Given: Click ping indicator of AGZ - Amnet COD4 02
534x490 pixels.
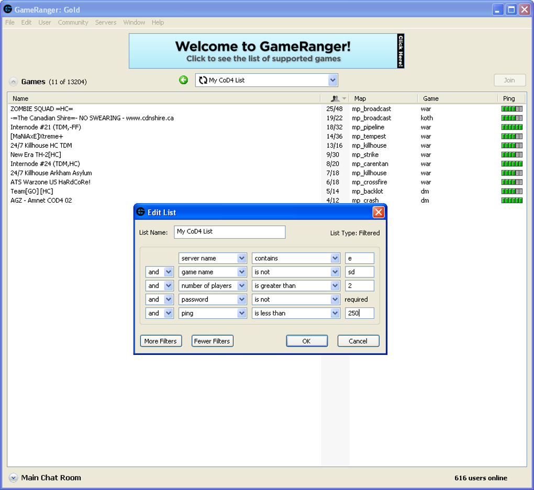Looking at the screenshot, I should 511,200.
